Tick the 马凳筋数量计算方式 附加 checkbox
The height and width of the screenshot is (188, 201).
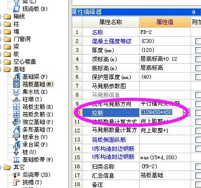coord(198,131)
